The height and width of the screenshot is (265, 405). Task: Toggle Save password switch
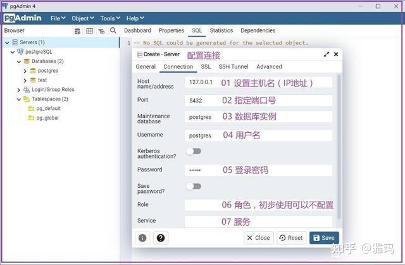pyautogui.click(x=194, y=187)
